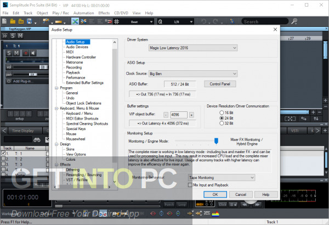This screenshot has width=329, height=225.
Task: Click OK in Audio Setup dialog
Action: tap(215, 194)
